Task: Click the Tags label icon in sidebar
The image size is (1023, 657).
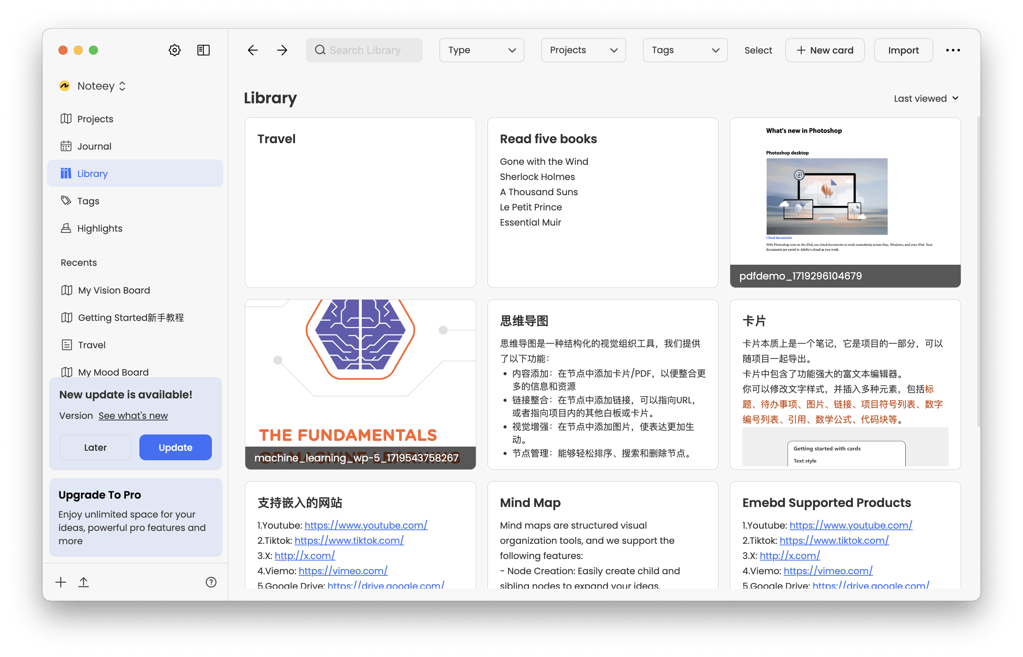Action: click(x=66, y=201)
